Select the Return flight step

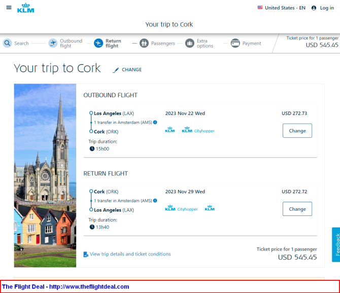tap(113, 43)
